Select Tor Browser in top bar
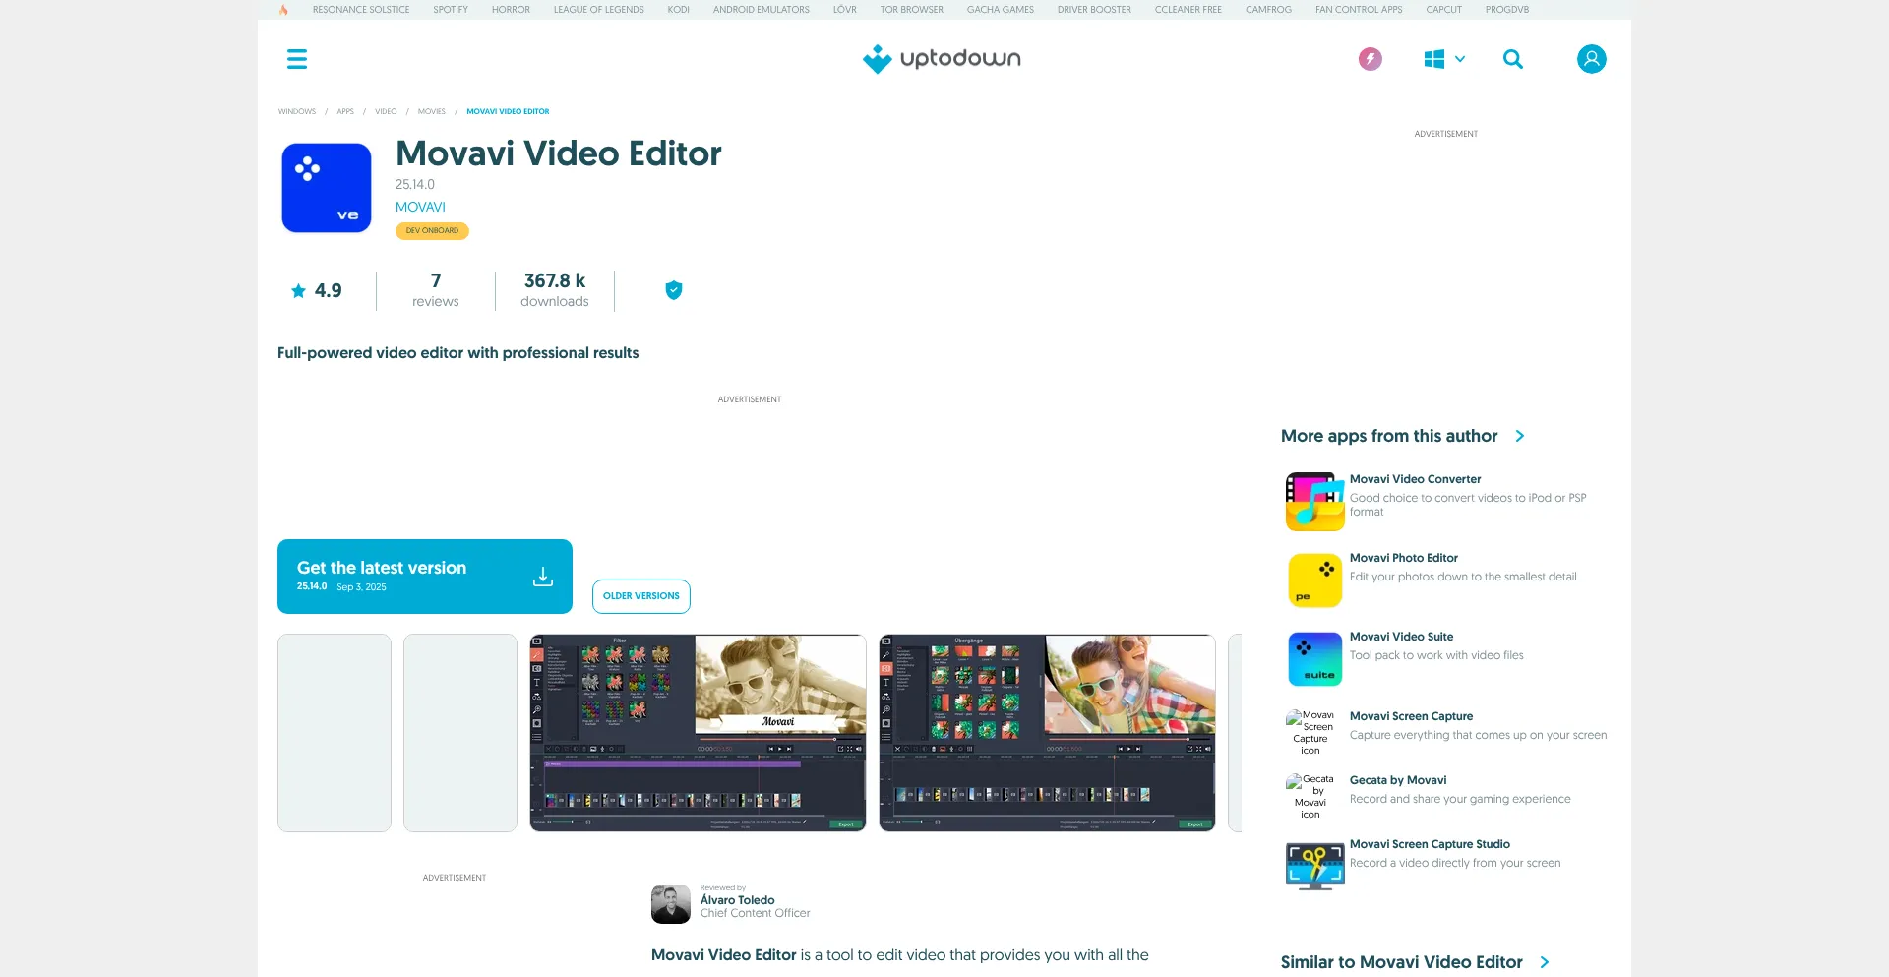Screen dimensions: 1889x977 point(911,10)
